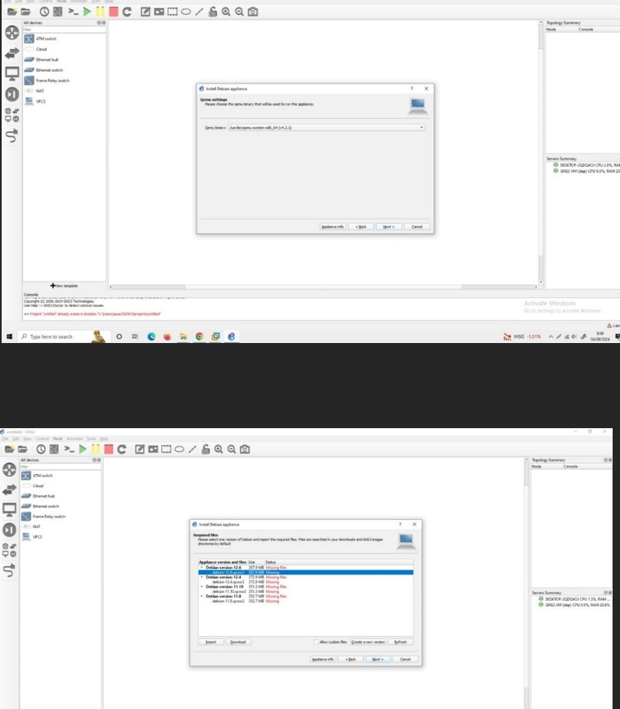Open Microsoft Edge from the taskbar
Screen dimensions: 620x709
point(151,336)
